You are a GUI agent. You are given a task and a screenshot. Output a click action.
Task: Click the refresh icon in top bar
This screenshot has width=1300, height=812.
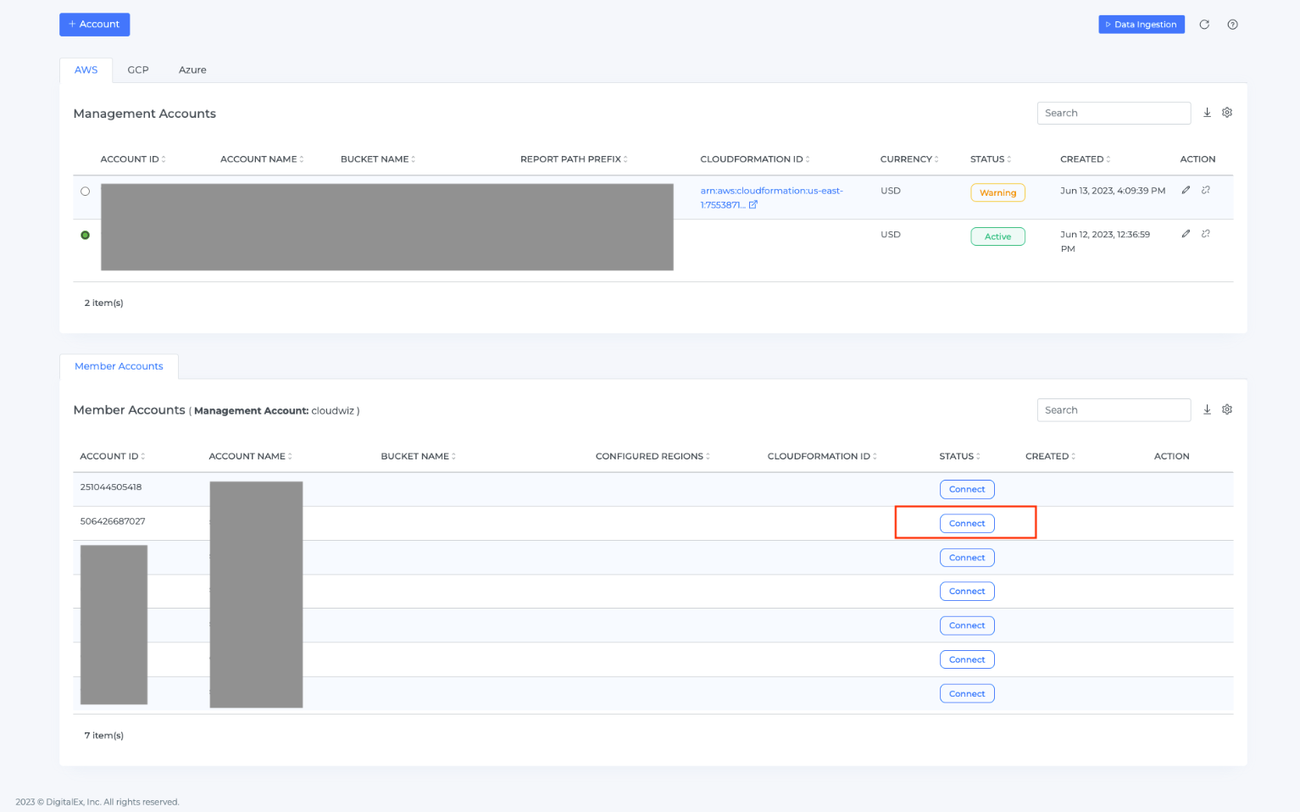tap(1203, 25)
